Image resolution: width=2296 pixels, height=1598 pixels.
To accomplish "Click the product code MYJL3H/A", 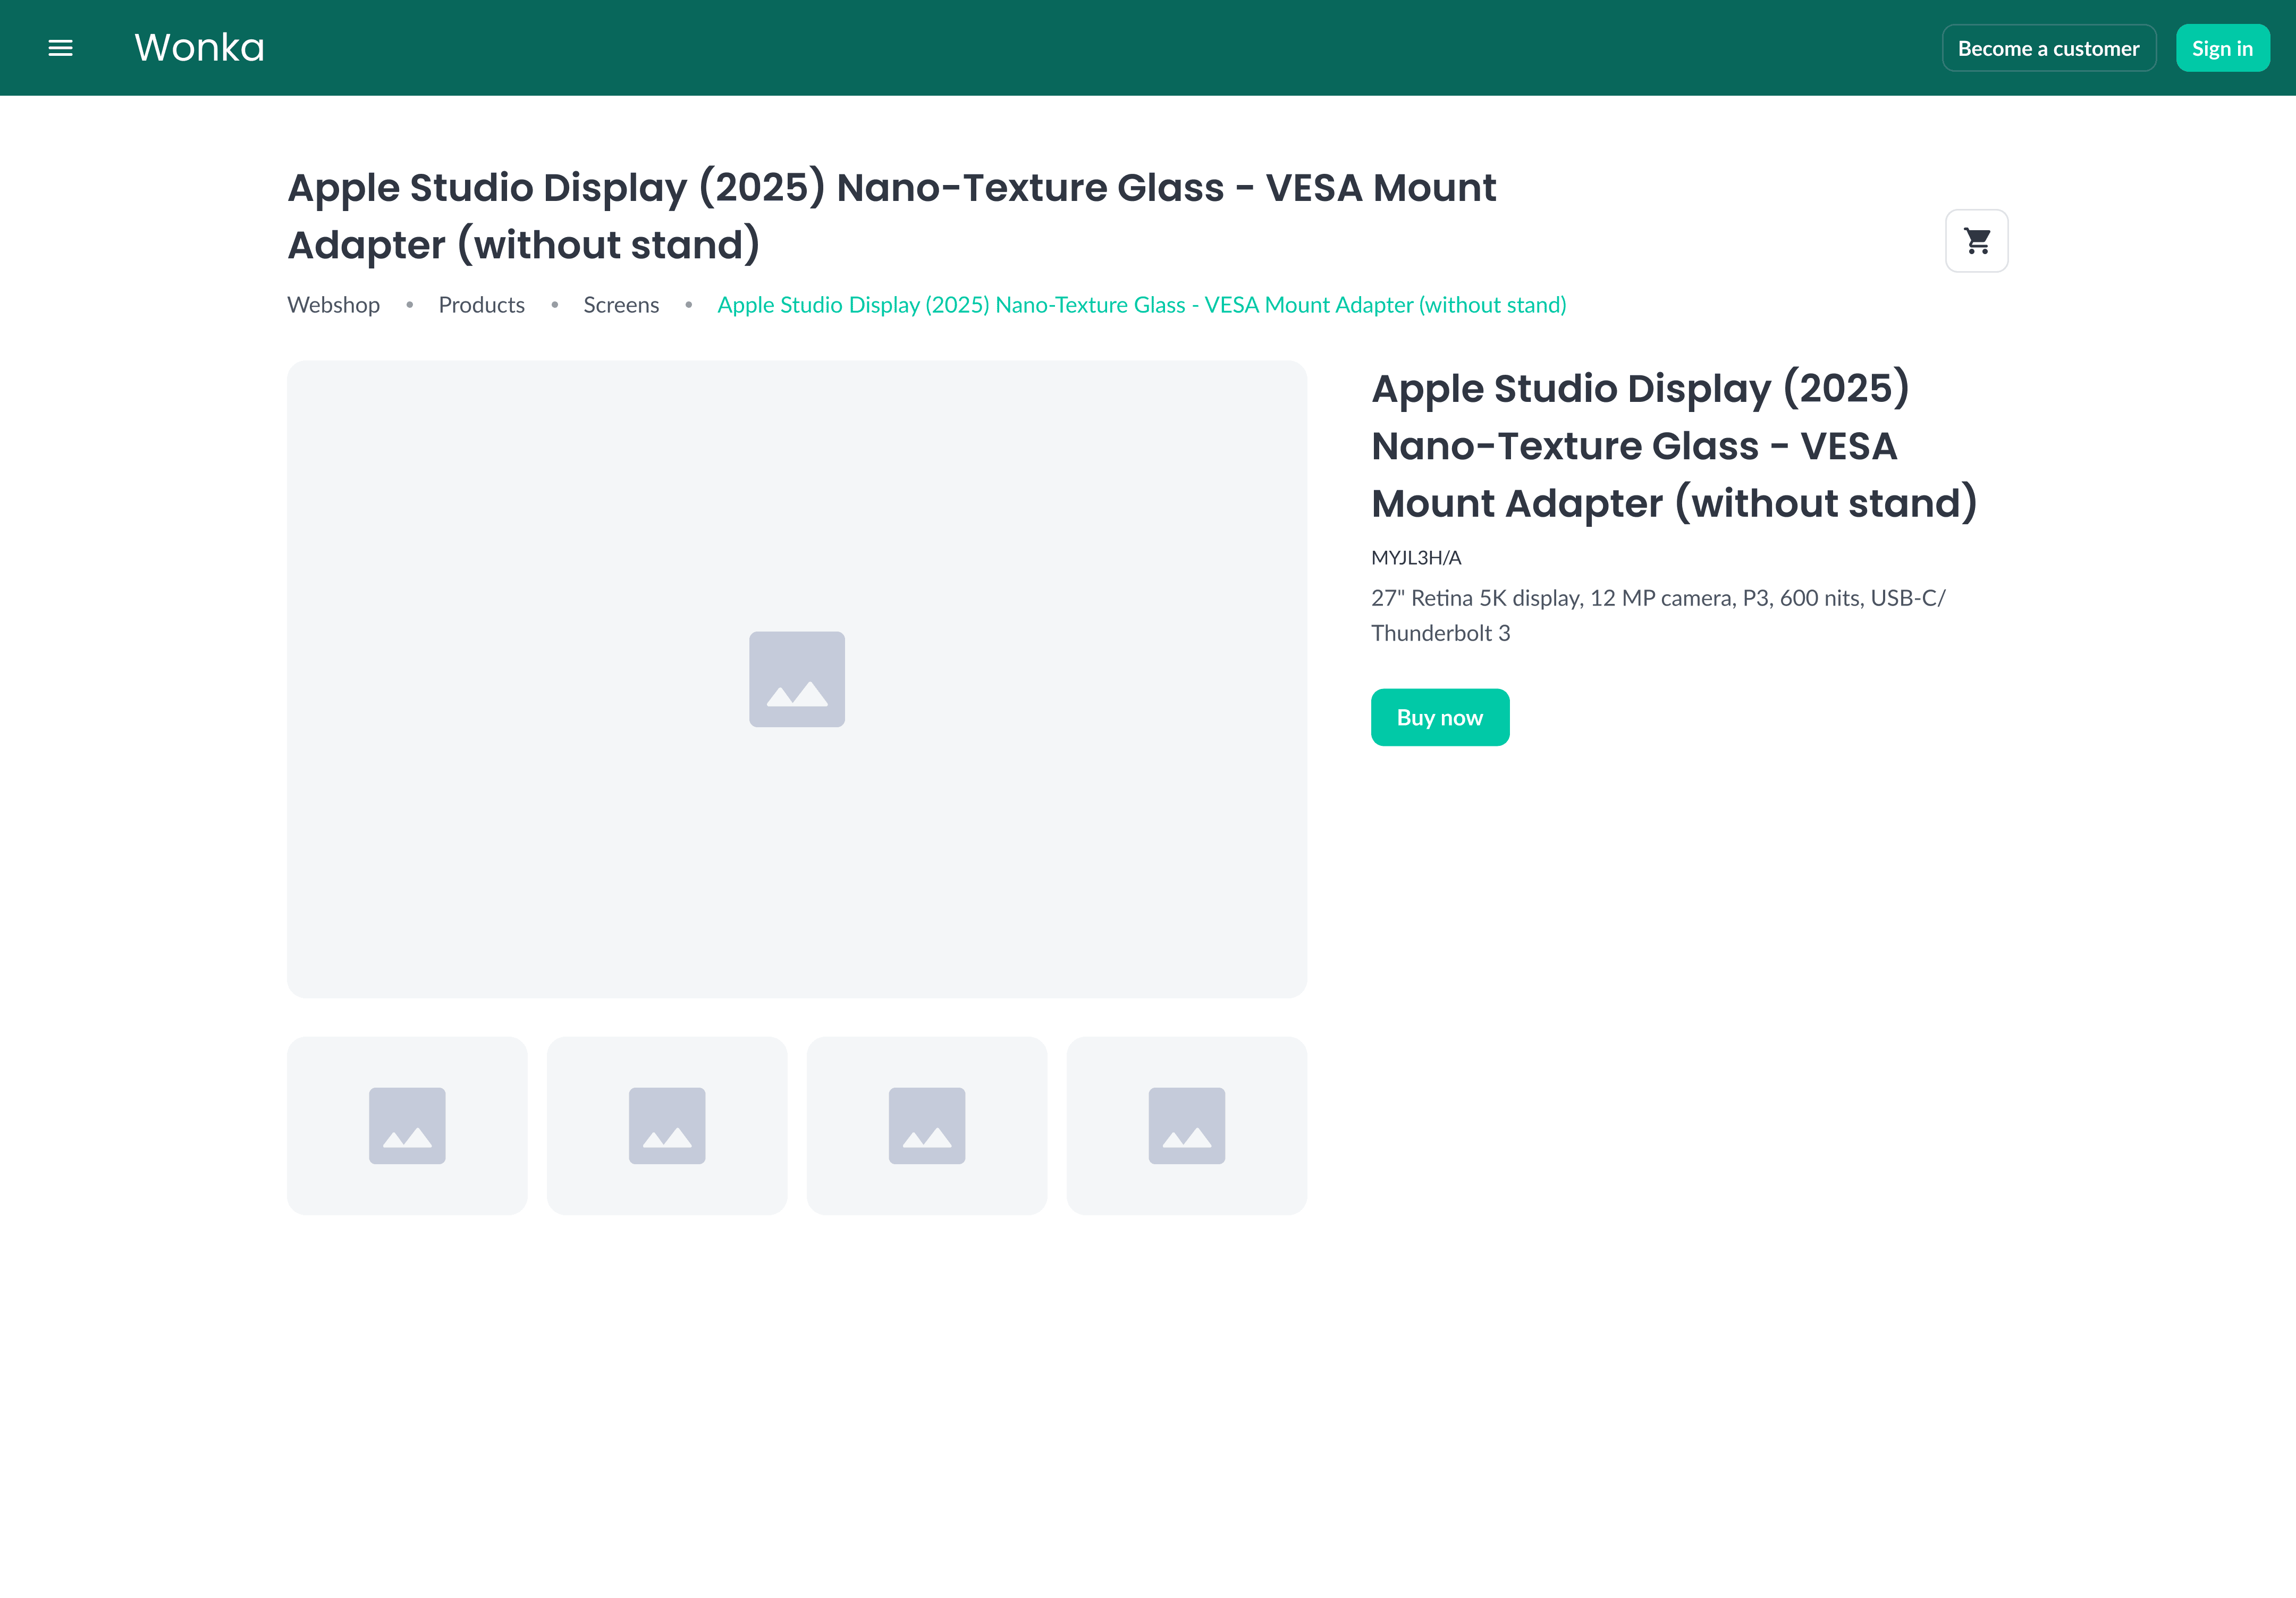I will click(x=1415, y=557).
